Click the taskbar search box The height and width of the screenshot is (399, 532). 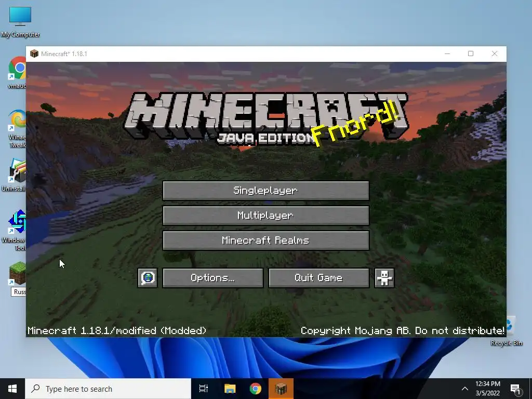(x=108, y=389)
